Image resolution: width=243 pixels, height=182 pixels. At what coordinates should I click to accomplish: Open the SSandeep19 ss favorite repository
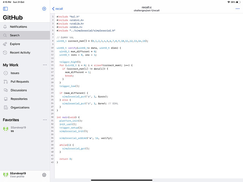(x=25, y=129)
